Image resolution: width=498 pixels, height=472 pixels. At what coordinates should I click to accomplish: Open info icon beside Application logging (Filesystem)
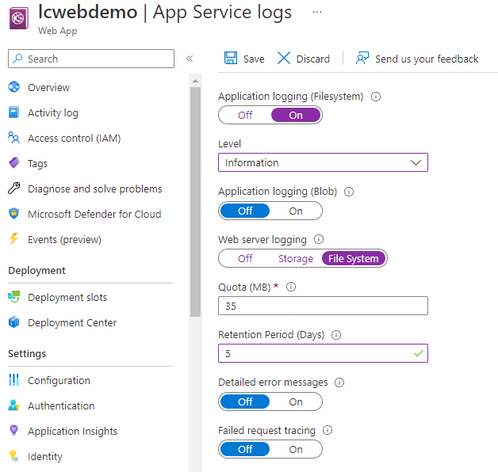pyautogui.click(x=376, y=97)
